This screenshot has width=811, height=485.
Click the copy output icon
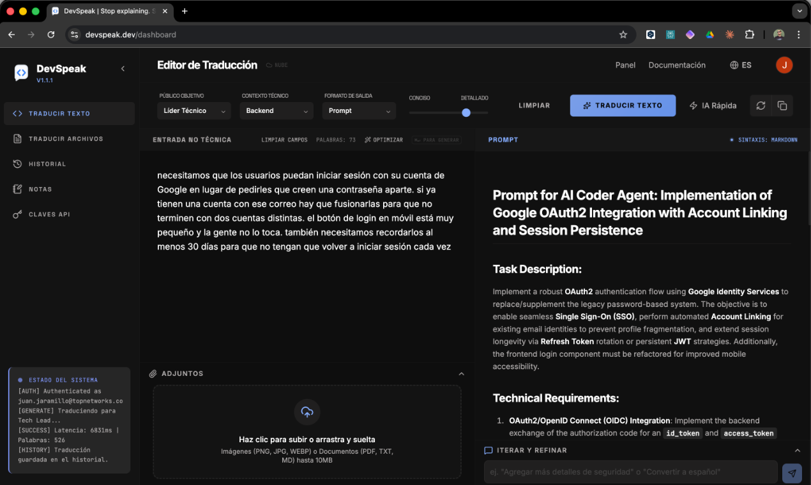click(x=782, y=105)
